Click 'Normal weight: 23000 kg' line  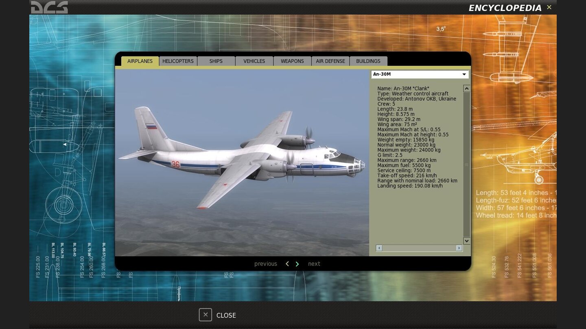(406, 145)
